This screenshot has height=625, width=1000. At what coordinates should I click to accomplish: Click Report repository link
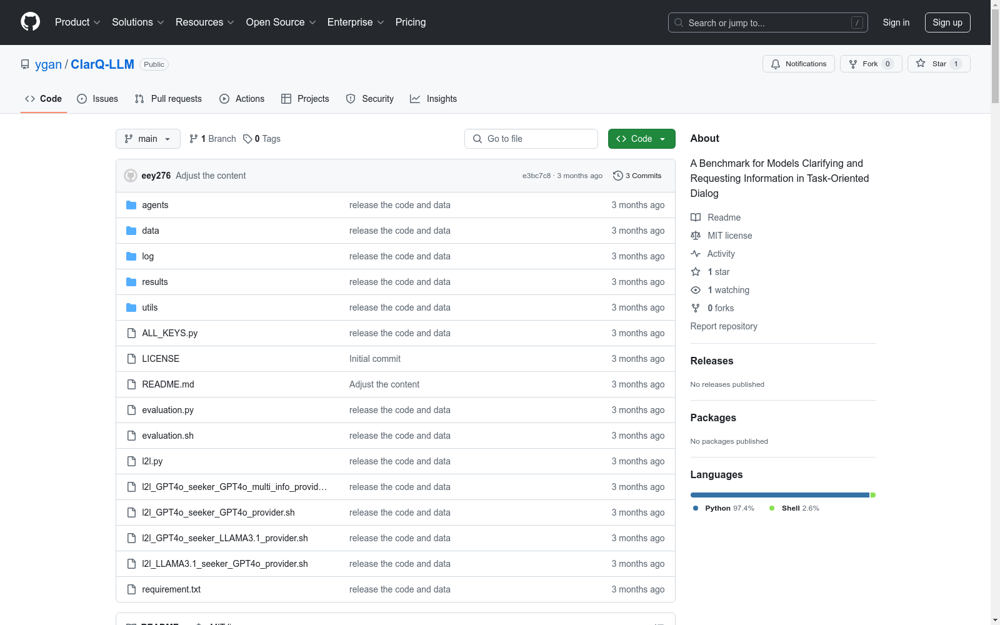pos(724,326)
